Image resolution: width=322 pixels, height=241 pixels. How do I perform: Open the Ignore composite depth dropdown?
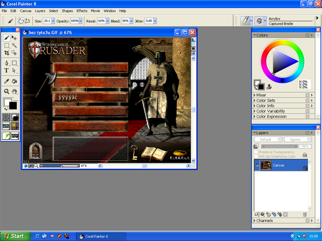298,139
